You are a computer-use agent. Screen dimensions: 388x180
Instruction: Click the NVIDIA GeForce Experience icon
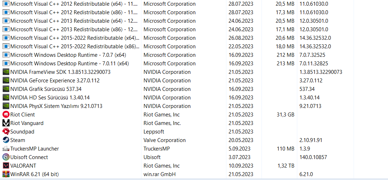[x=6, y=81]
